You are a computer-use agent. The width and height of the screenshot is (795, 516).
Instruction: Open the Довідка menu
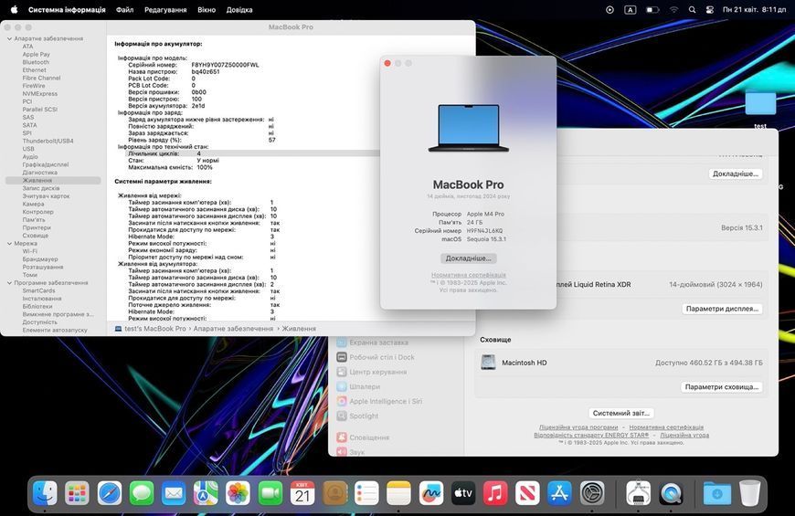tap(238, 10)
